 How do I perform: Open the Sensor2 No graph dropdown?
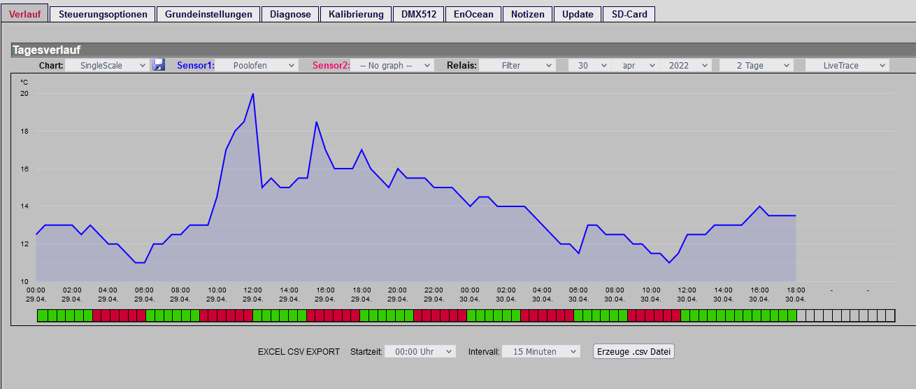point(392,65)
